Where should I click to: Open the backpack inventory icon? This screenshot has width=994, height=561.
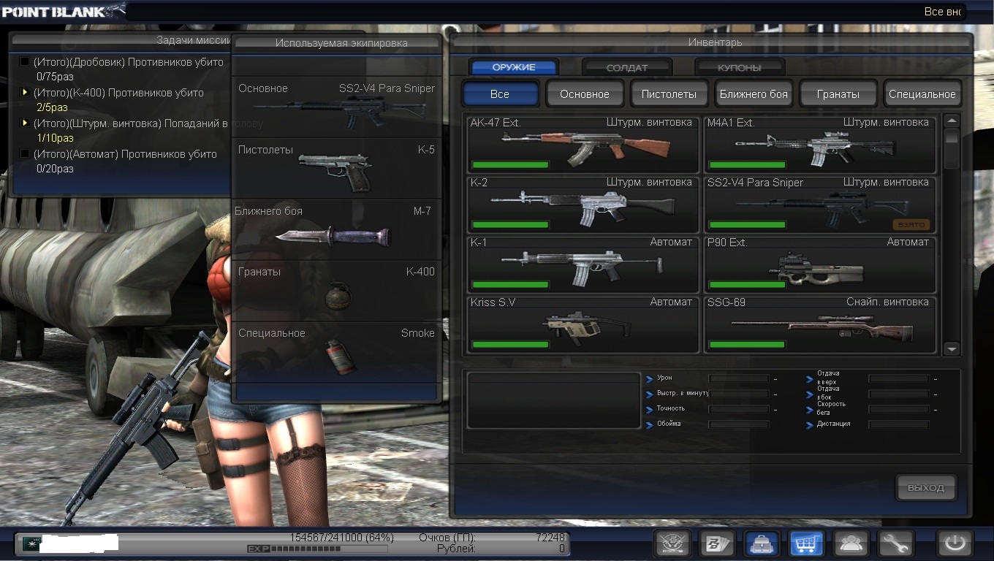coord(761,544)
